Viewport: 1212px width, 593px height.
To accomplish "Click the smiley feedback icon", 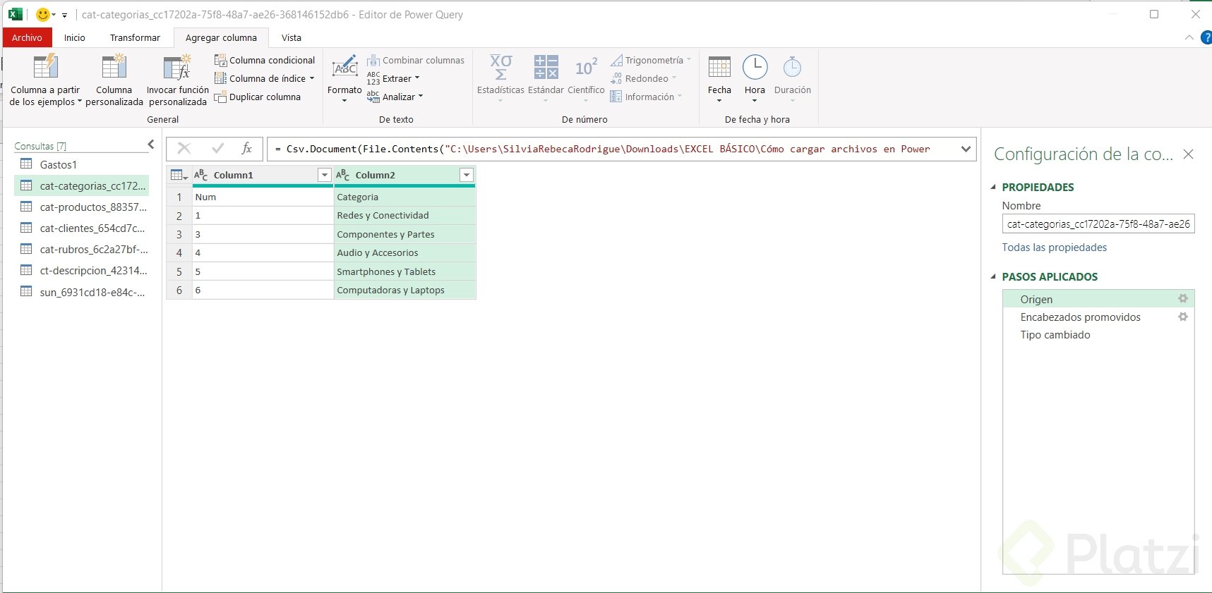I will [42, 14].
